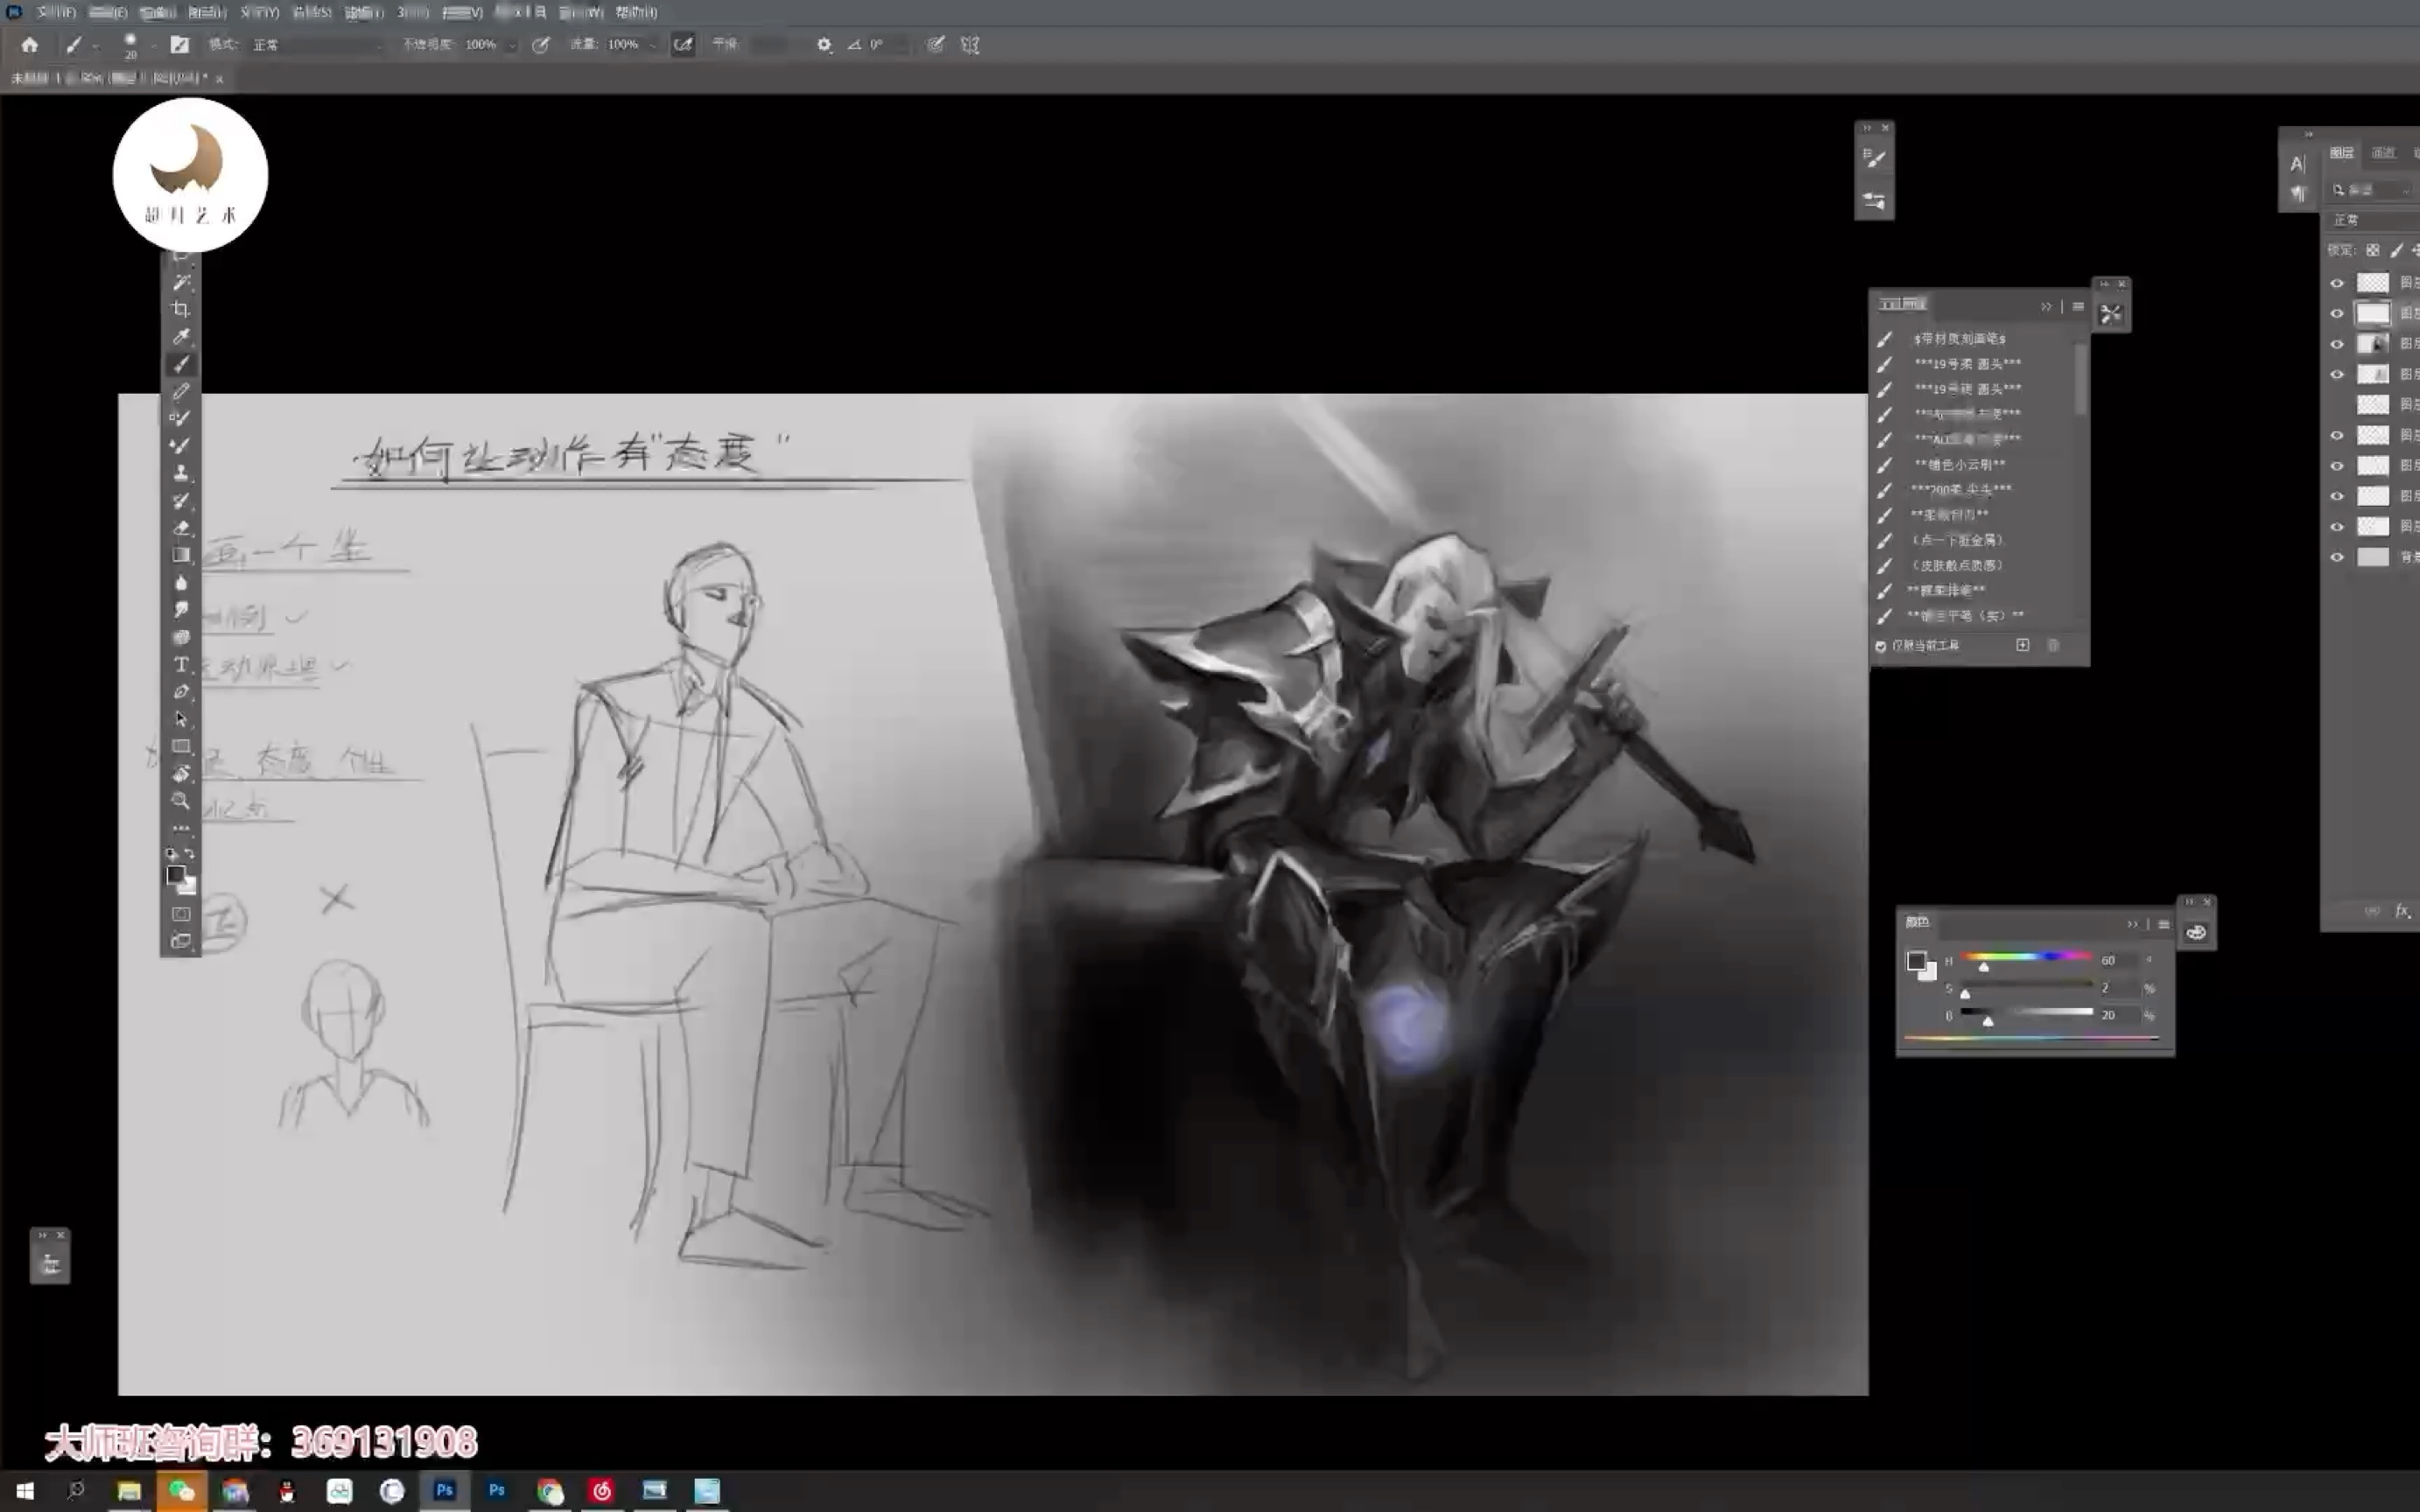Select the Eraser tool in toolbar
The width and height of the screenshot is (2420, 1512).
(181, 528)
